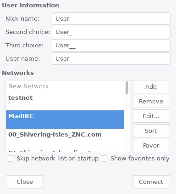Screen dimensions: 176x194
Task: Open Edit... for selected network
Action: click(x=151, y=116)
